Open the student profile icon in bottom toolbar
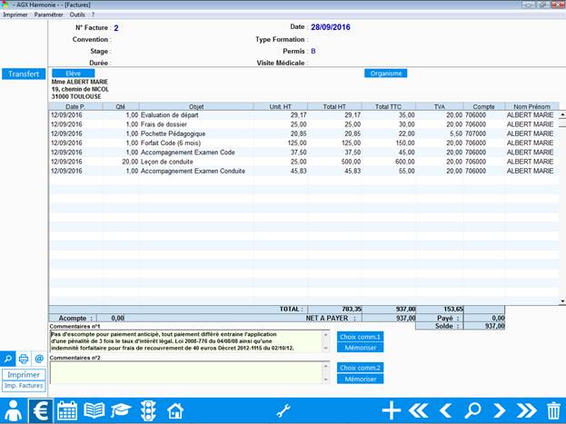The width and height of the screenshot is (566, 424). click(x=14, y=410)
